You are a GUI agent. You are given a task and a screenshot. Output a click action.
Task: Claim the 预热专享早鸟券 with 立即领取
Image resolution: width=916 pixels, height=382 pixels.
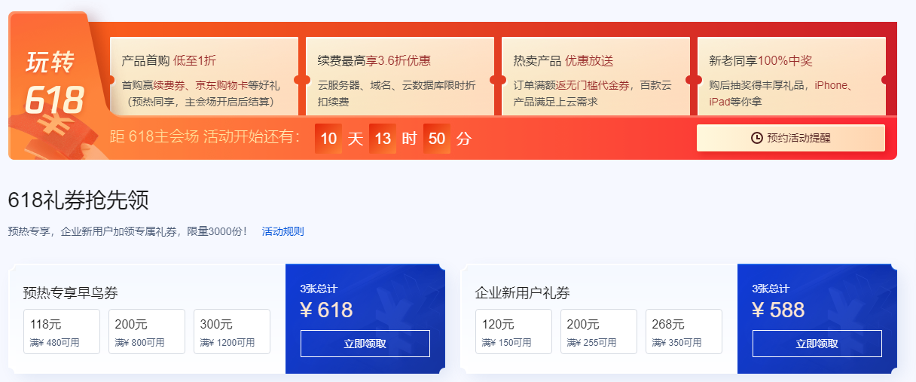tap(365, 344)
